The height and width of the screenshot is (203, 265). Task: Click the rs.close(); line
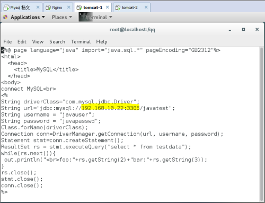click(x=19, y=172)
